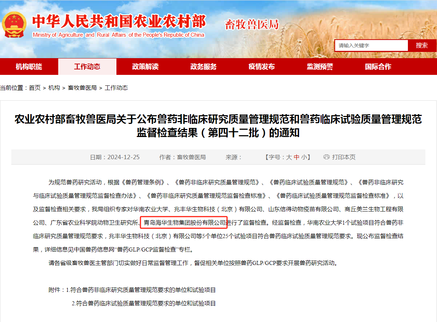Viewport: 437px width, 322px height.
Task: Click 机构 in the breadcrumb path
Action: point(54,88)
